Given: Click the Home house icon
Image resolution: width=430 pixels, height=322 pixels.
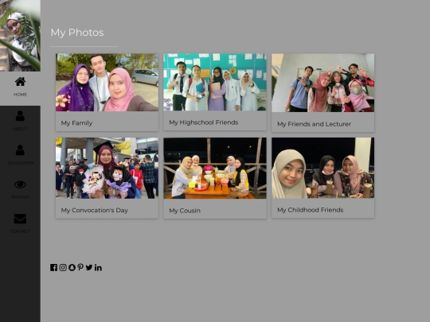Looking at the screenshot, I should point(20,82).
